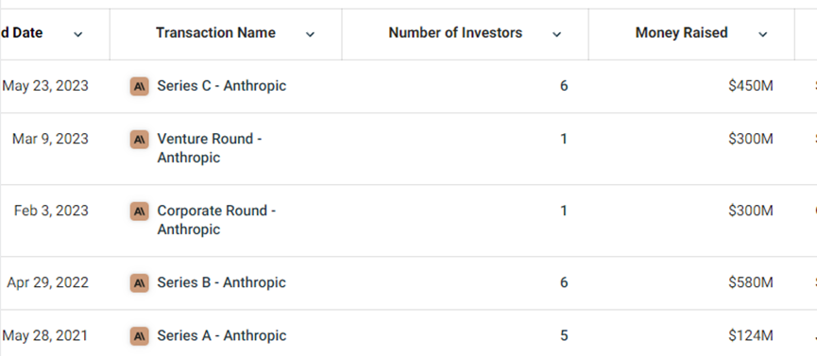Click Anthropic logo icon in Series B row
The height and width of the screenshot is (356, 817).
point(139,283)
